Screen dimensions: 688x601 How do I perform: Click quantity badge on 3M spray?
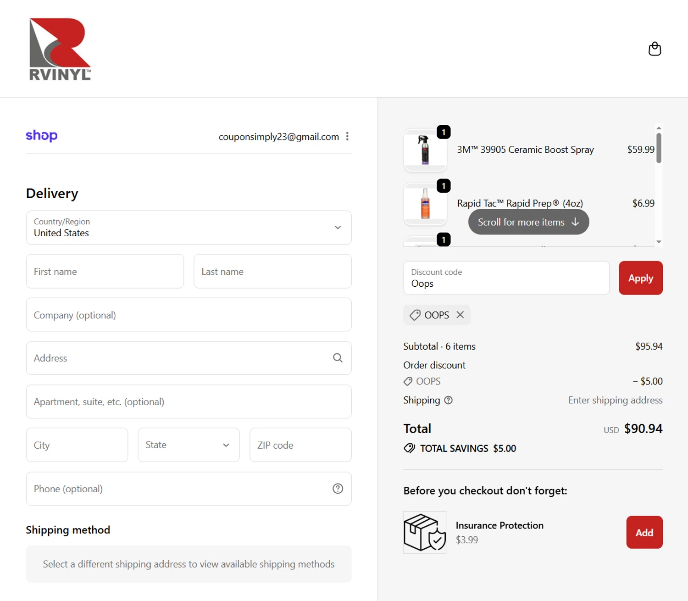(x=444, y=132)
